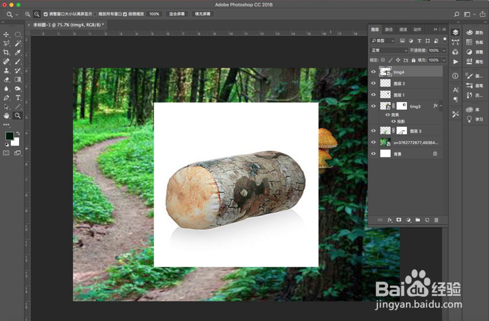Toggle 调整窗口大小以满屏显示 checkbox
Image resolution: width=489 pixels, height=321 pixels.
[x=46, y=14]
